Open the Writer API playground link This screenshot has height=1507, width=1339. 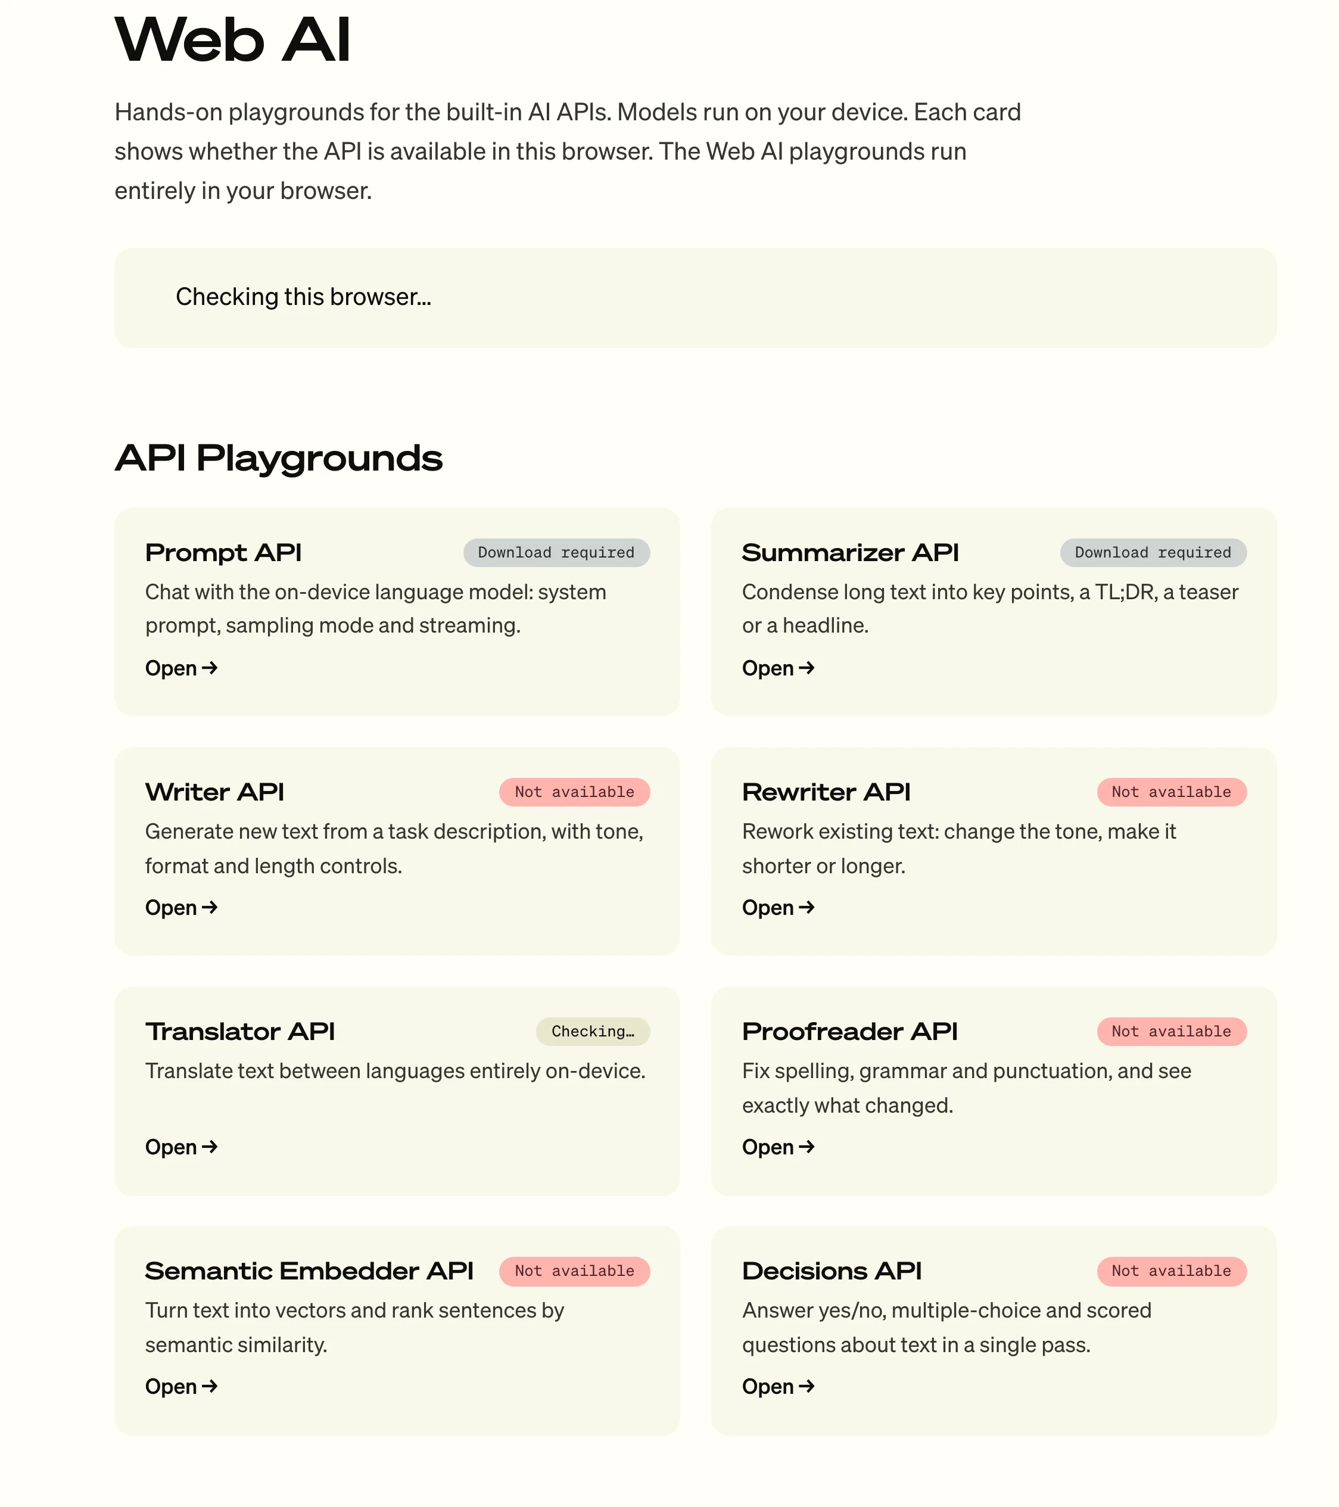pyautogui.click(x=182, y=908)
